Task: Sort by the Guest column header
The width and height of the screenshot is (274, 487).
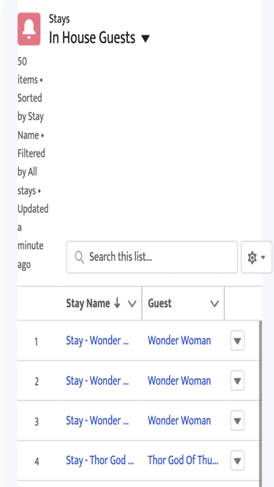Action: [160, 304]
